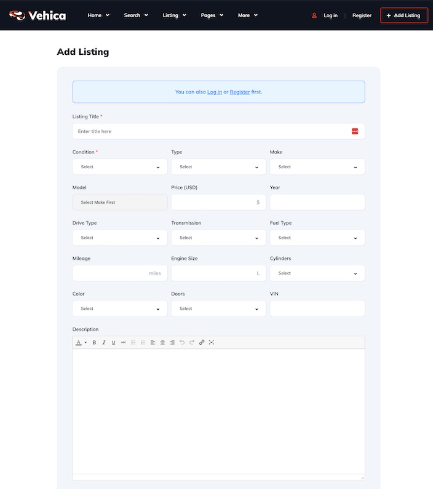This screenshot has height=489, width=433.
Task: Open the Make dropdown
Action: coord(317,167)
